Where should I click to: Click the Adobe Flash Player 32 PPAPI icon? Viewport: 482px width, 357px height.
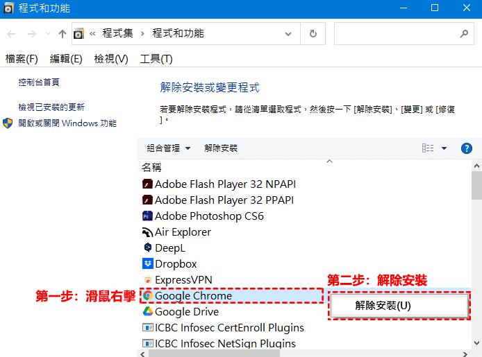[147, 200]
